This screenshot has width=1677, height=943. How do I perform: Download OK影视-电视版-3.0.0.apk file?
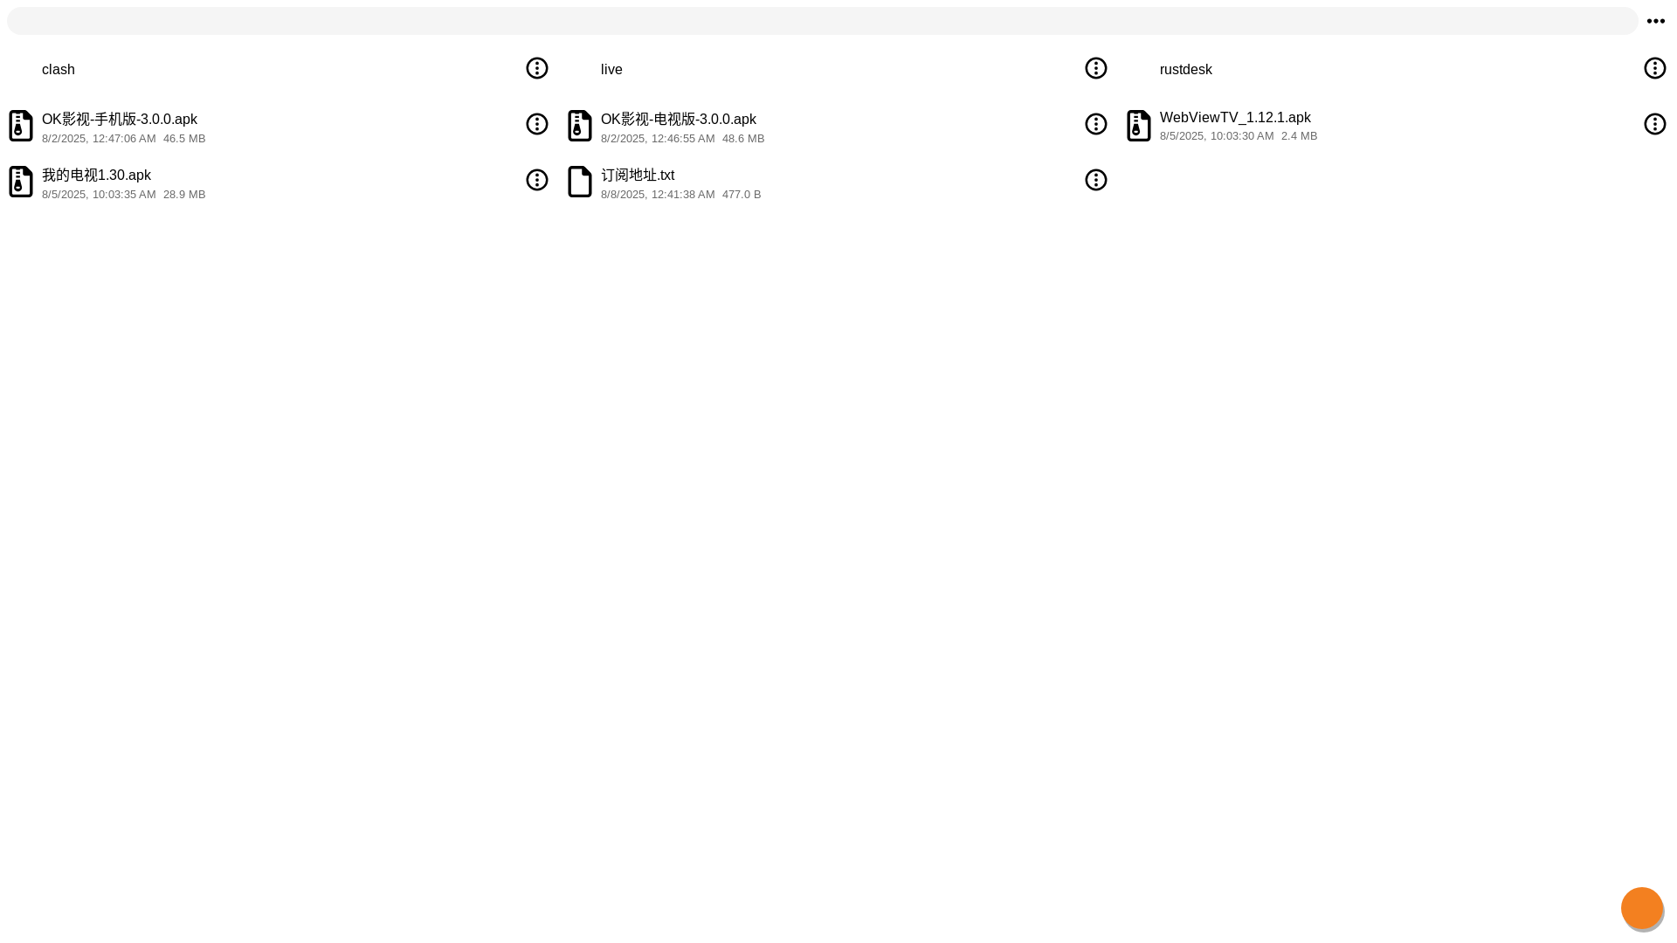click(679, 120)
